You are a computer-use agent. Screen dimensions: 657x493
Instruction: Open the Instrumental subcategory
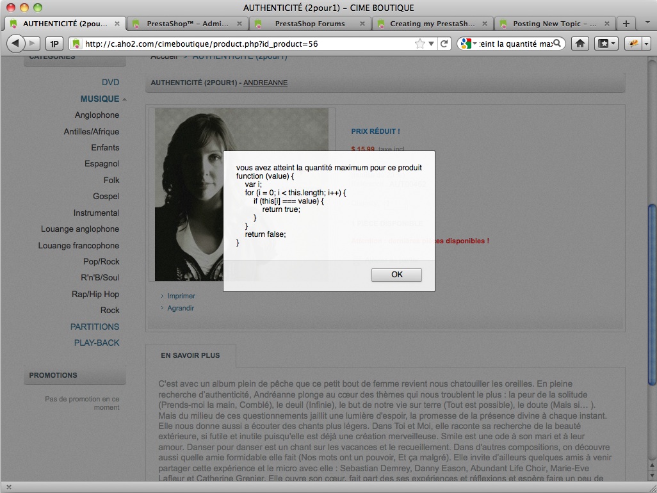click(96, 213)
